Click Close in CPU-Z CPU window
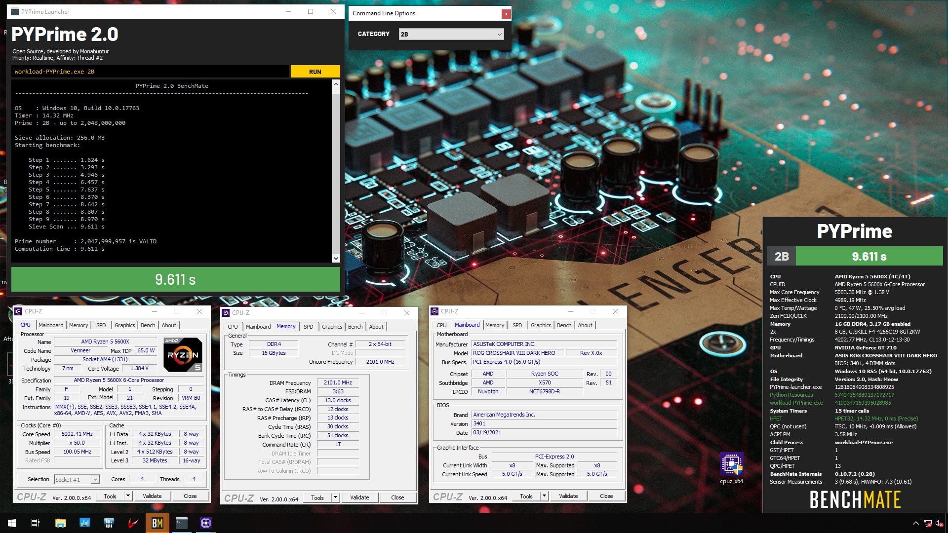 pyautogui.click(x=190, y=496)
